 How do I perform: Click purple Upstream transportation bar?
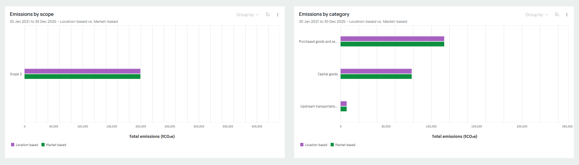(344, 104)
